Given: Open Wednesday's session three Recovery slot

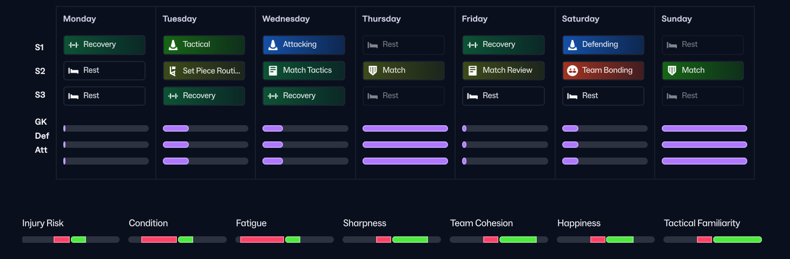Looking at the screenshot, I should tap(304, 96).
